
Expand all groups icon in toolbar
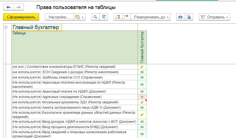pos(126,17)
